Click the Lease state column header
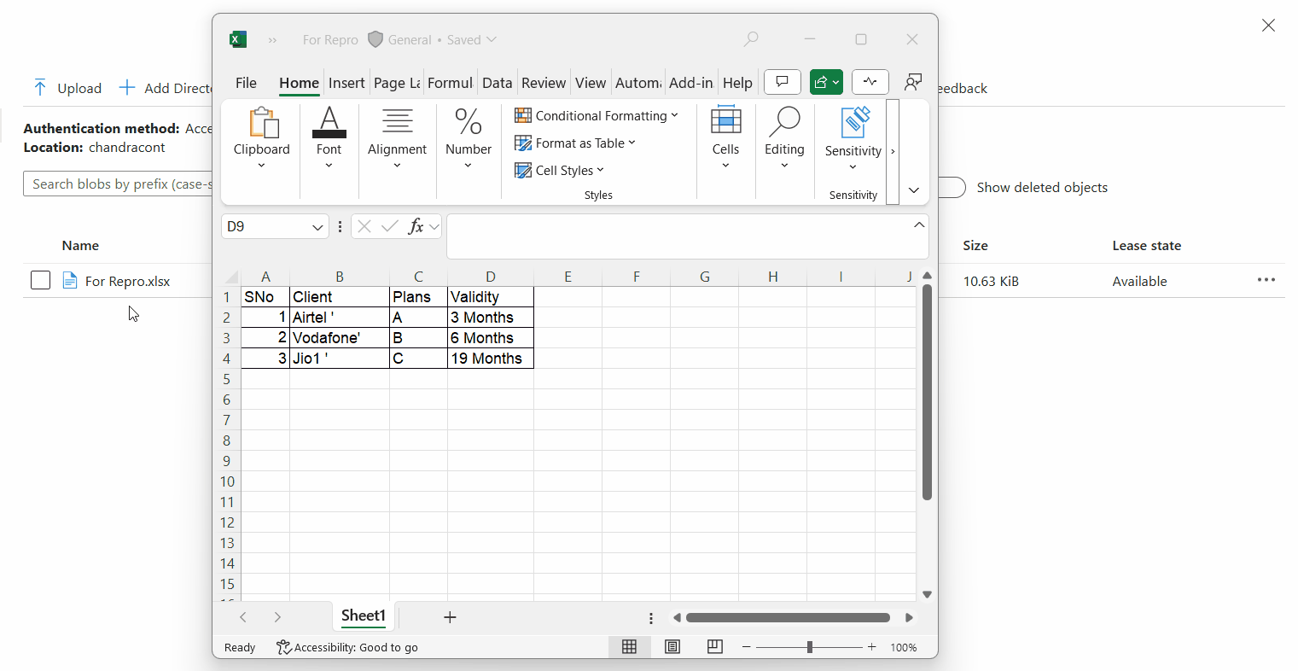This screenshot has width=1298, height=671. point(1146,245)
